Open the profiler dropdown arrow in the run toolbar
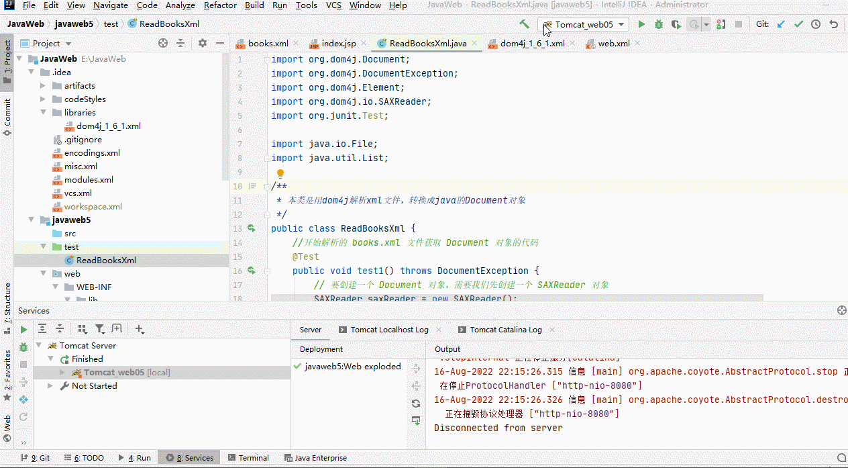This screenshot has width=848, height=468. [706, 24]
